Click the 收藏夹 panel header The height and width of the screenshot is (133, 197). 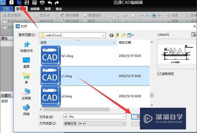pyautogui.click(x=7, y=95)
